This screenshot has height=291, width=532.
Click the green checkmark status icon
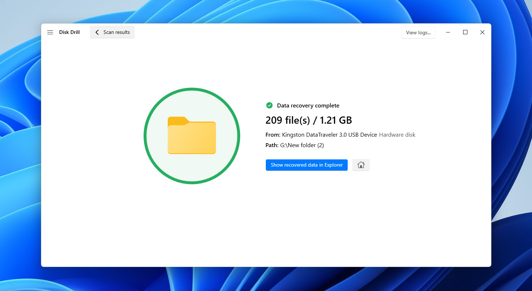click(269, 105)
